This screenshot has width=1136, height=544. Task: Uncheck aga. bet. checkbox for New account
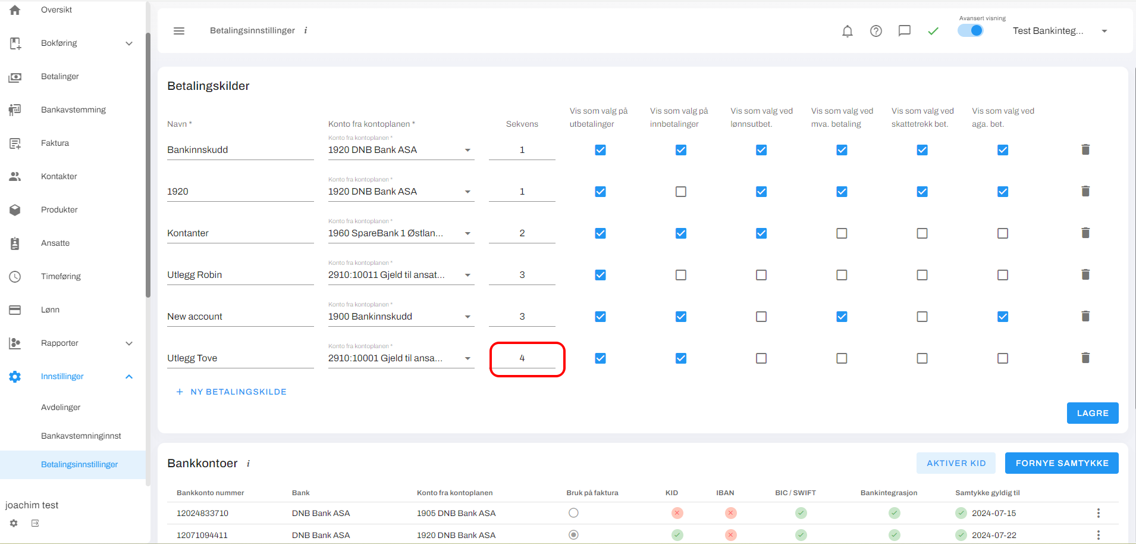pos(1003,317)
